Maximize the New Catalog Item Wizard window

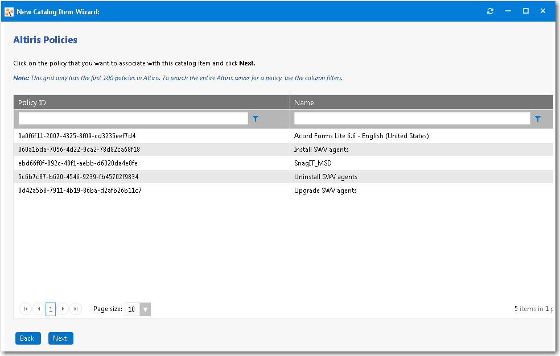coord(525,10)
